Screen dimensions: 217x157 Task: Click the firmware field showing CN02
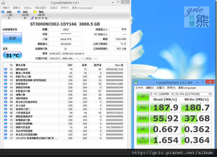click(x=66, y=30)
